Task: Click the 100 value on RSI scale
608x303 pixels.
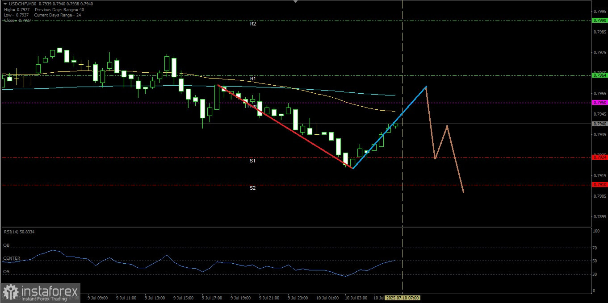Action: [x=596, y=231]
